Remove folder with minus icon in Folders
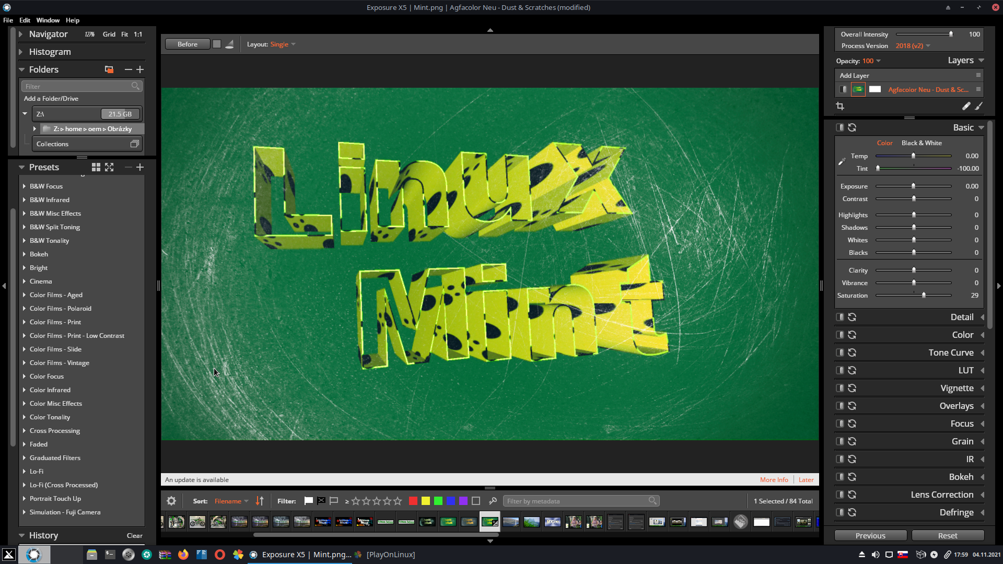 coord(129,69)
